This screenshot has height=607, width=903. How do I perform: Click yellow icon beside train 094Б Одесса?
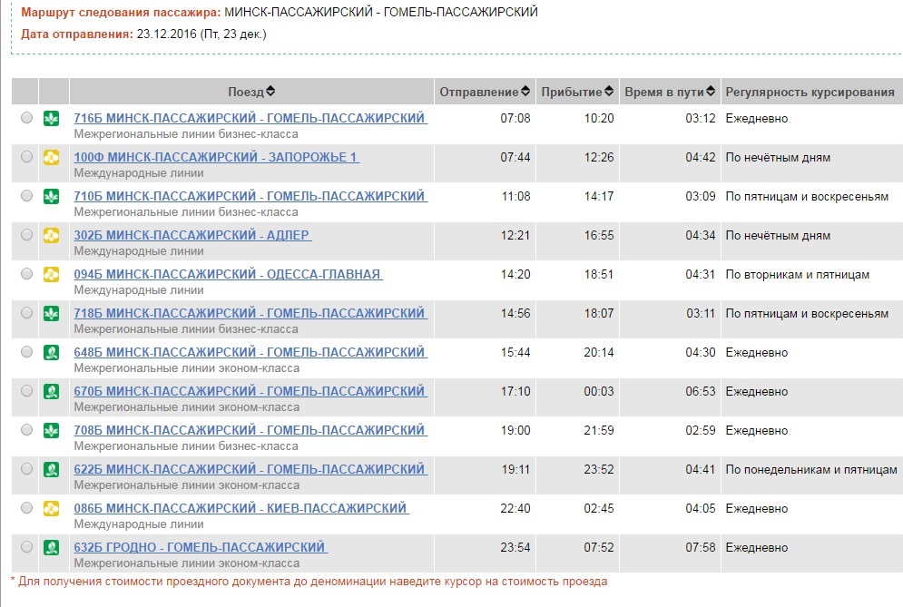click(x=53, y=274)
